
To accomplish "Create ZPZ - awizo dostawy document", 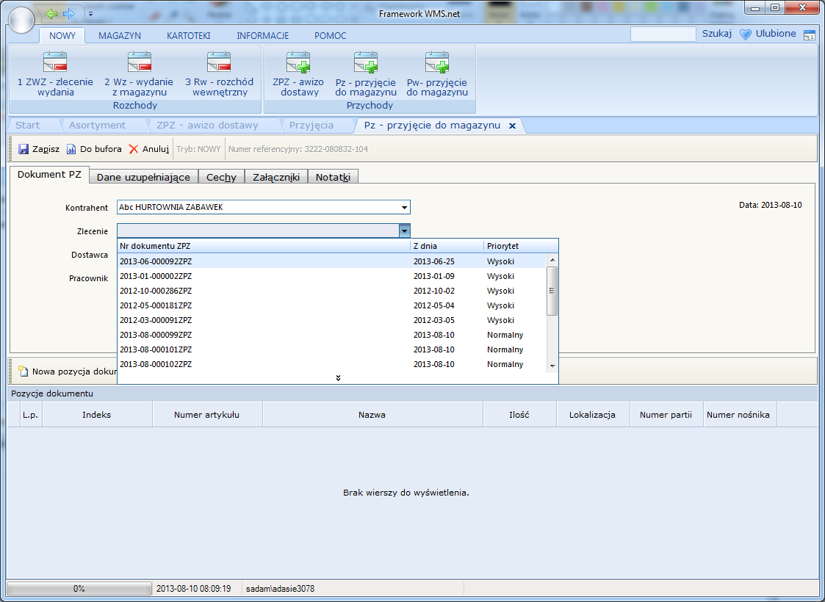I will tap(299, 74).
